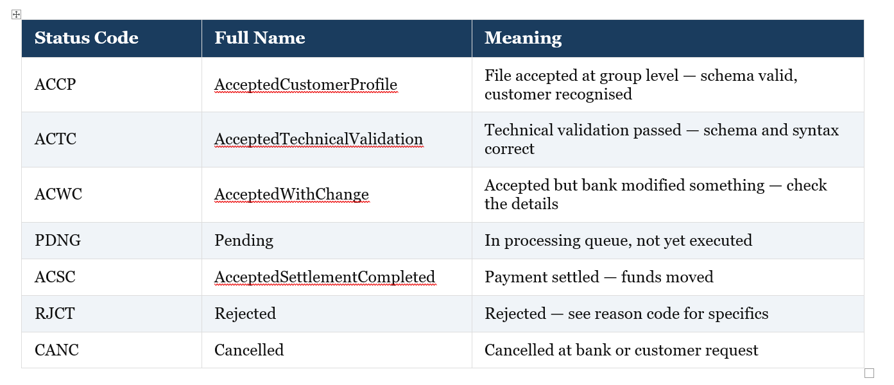Click the misspelled word AcceptedCustomerProfile
The width and height of the screenshot is (894, 385).
pyautogui.click(x=305, y=85)
